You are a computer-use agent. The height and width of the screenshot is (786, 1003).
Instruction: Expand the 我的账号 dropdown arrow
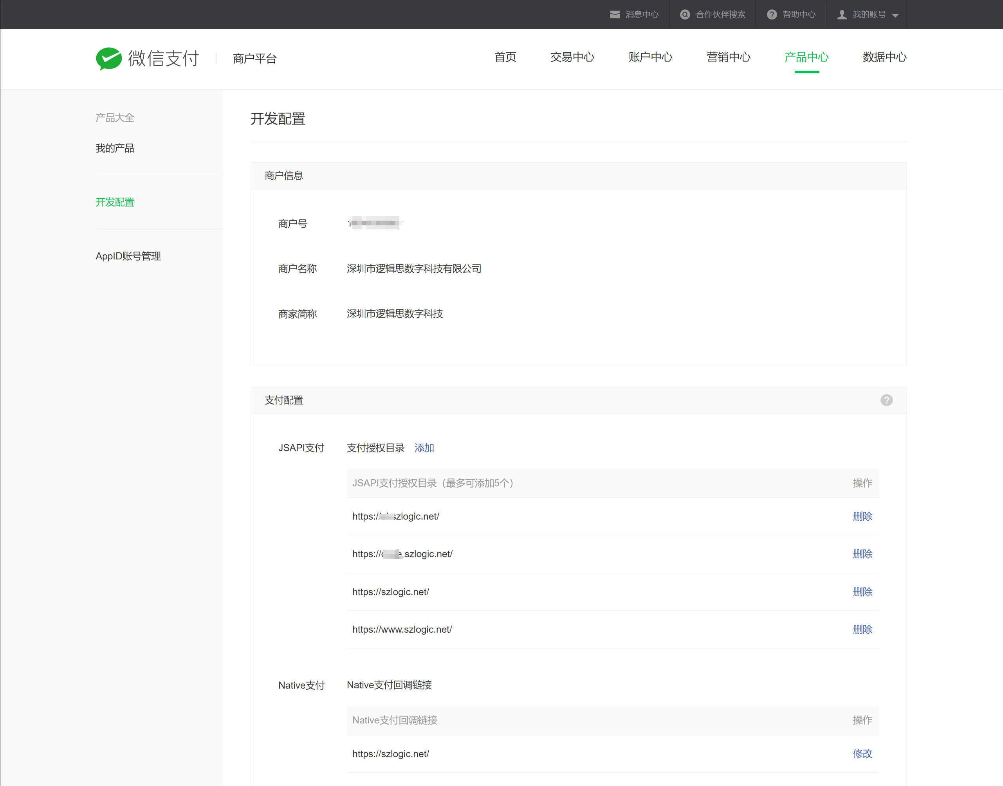click(895, 15)
